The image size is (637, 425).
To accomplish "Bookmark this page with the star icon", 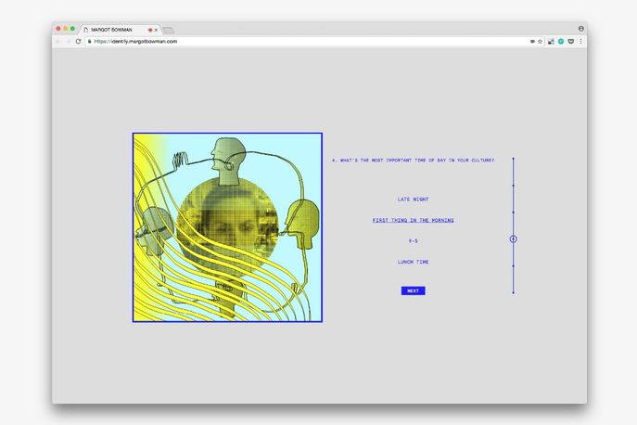I will tap(541, 41).
